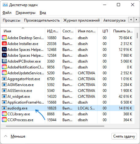Image resolution: width=140 pixels, height=144 pixels.
Task: Click the memory value 0 K
Action: coord(130,67)
